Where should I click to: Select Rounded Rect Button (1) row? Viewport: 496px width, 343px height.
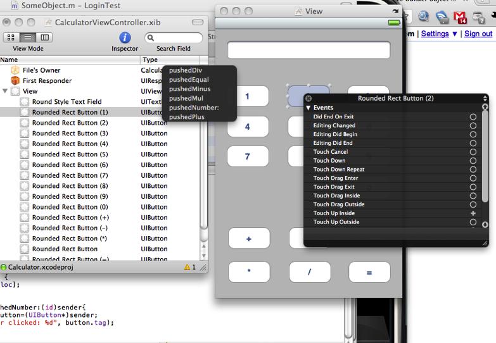[x=100, y=112]
